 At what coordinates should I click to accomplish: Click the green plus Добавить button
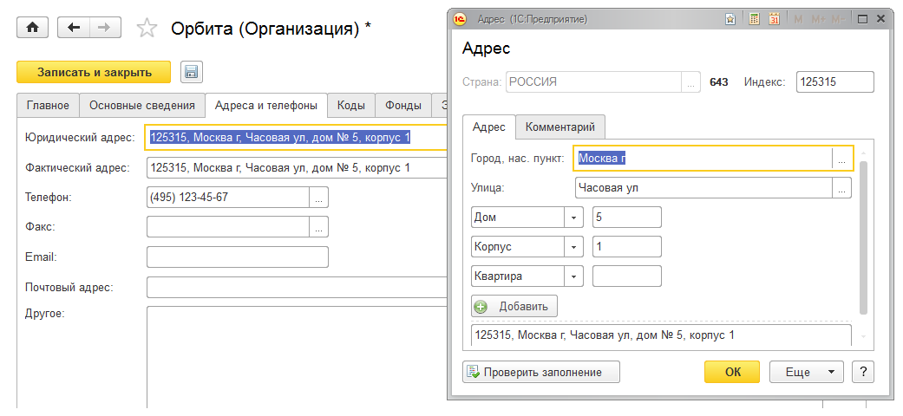pos(514,306)
